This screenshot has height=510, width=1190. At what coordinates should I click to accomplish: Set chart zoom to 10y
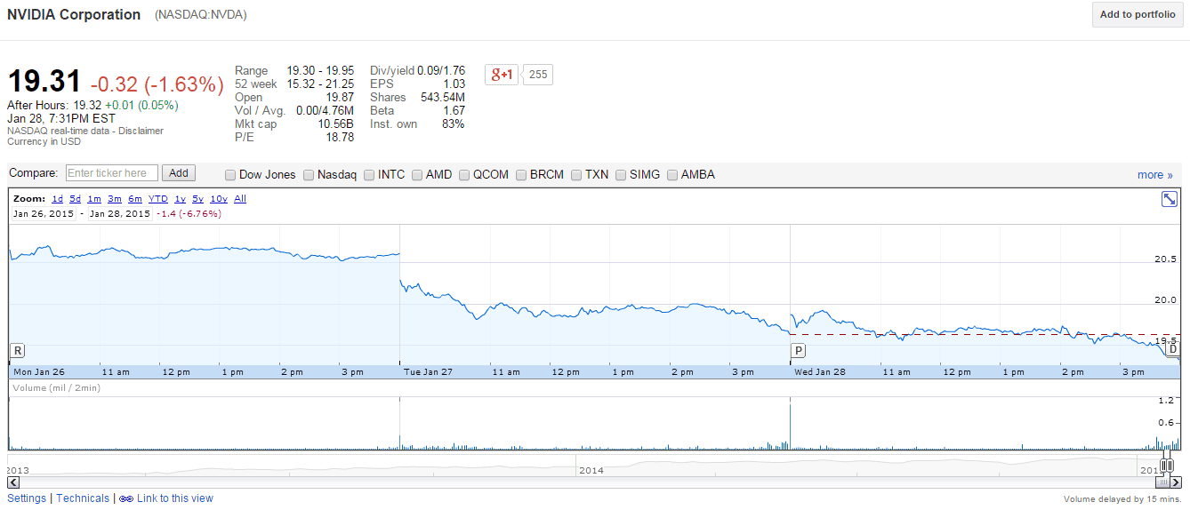(x=219, y=199)
